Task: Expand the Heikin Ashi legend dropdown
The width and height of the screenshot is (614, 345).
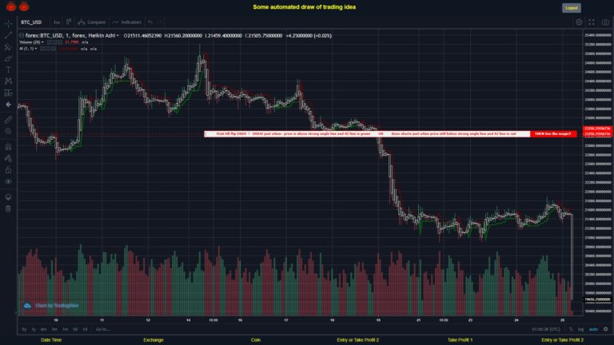Action: (118, 36)
